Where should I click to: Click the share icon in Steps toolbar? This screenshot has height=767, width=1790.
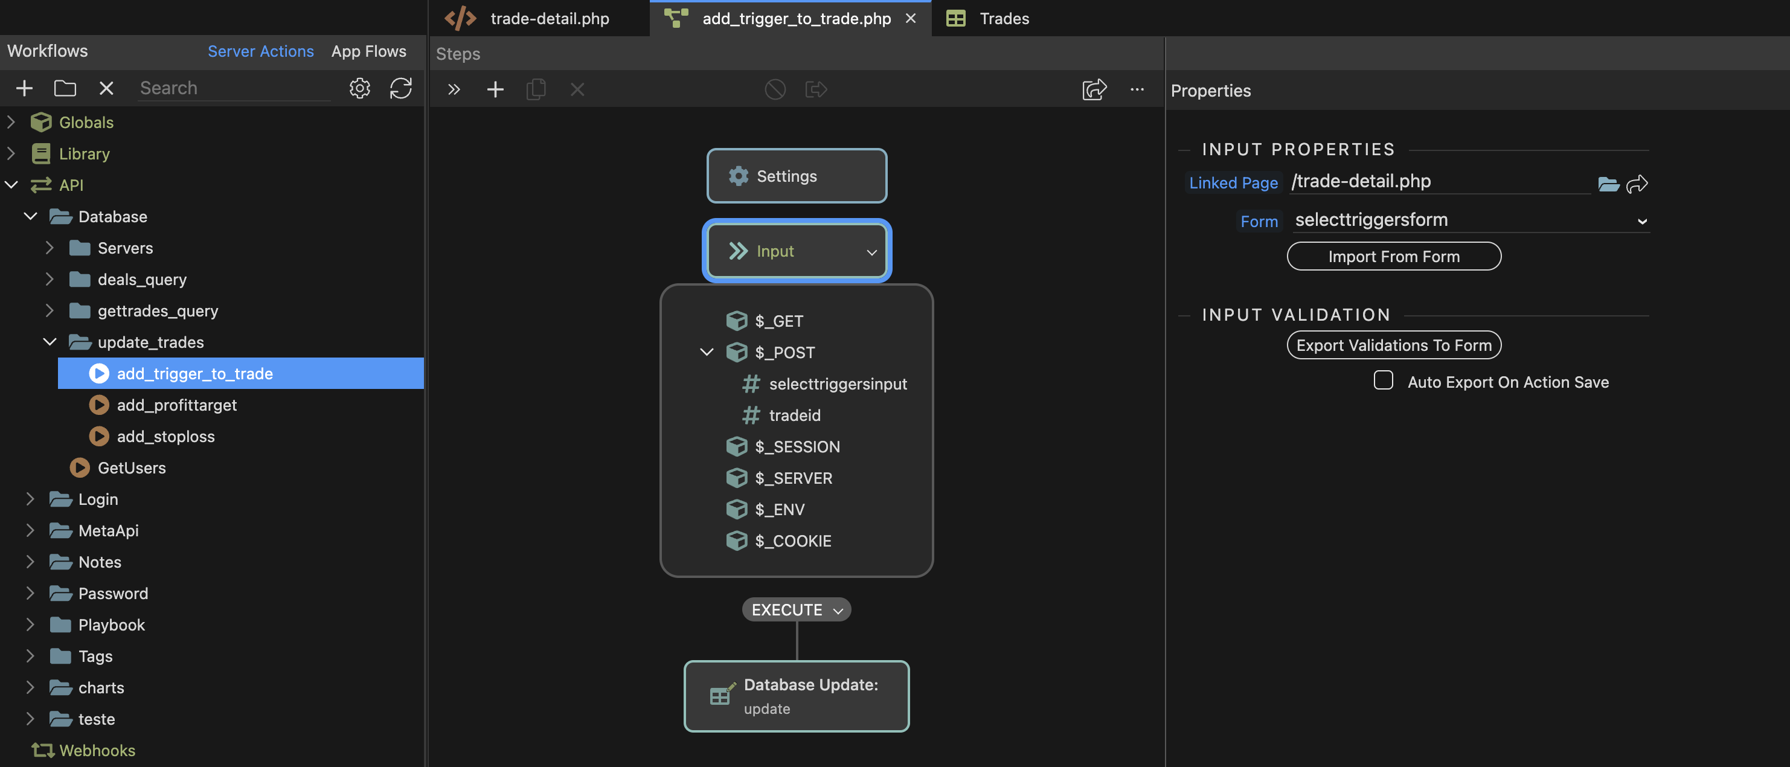point(1094,89)
